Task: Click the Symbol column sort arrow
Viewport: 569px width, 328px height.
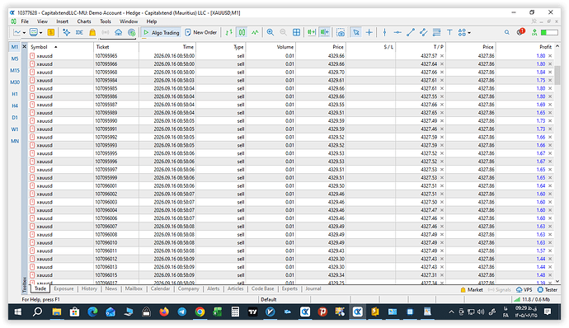Action: click(x=55, y=47)
